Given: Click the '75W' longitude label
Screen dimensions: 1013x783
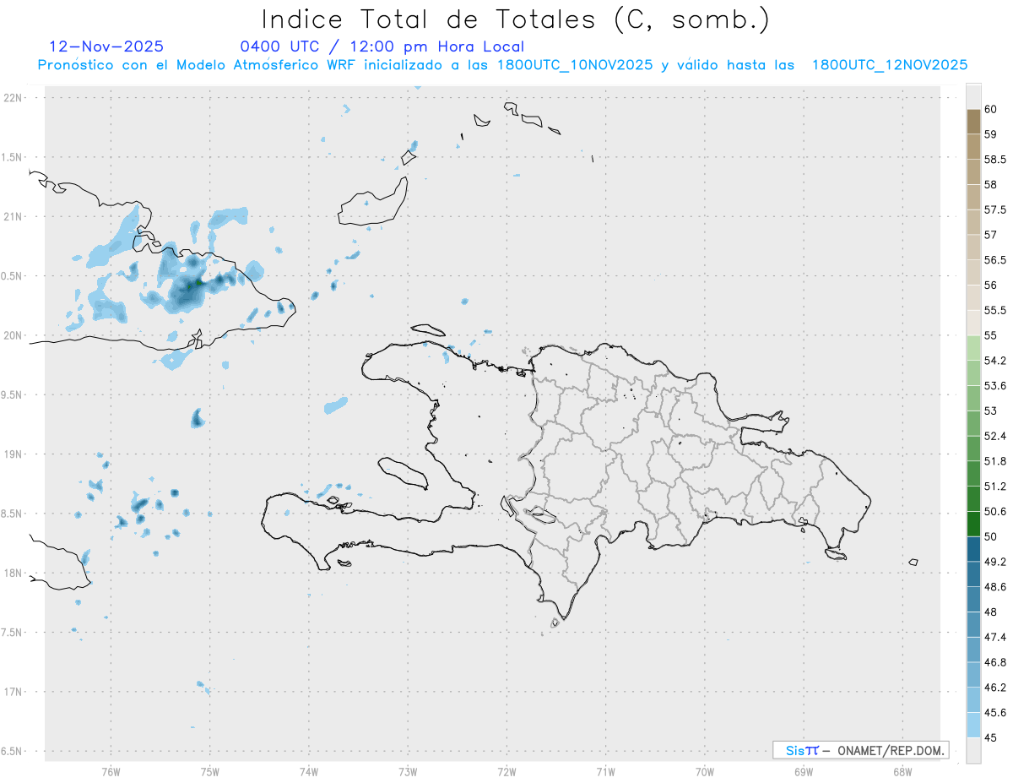Looking at the screenshot, I should pyautogui.click(x=210, y=771).
